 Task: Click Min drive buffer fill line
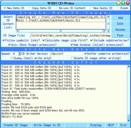20,98
